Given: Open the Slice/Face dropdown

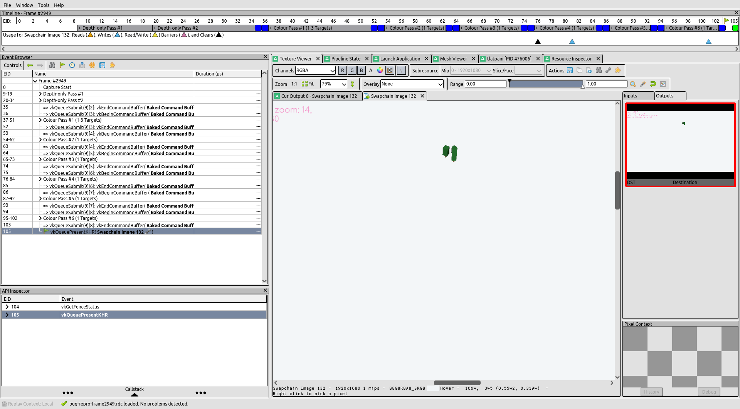Looking at the screenshot, I should [x=528, y=70].
